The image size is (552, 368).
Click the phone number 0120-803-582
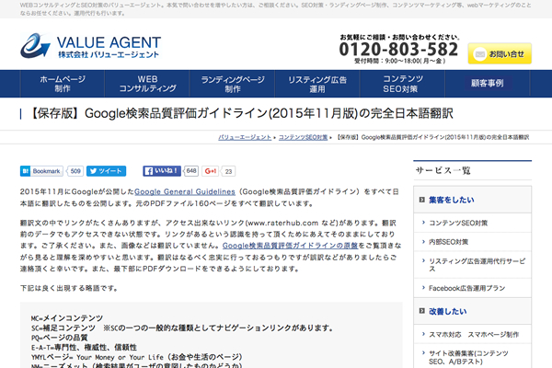tap(398, 50)
